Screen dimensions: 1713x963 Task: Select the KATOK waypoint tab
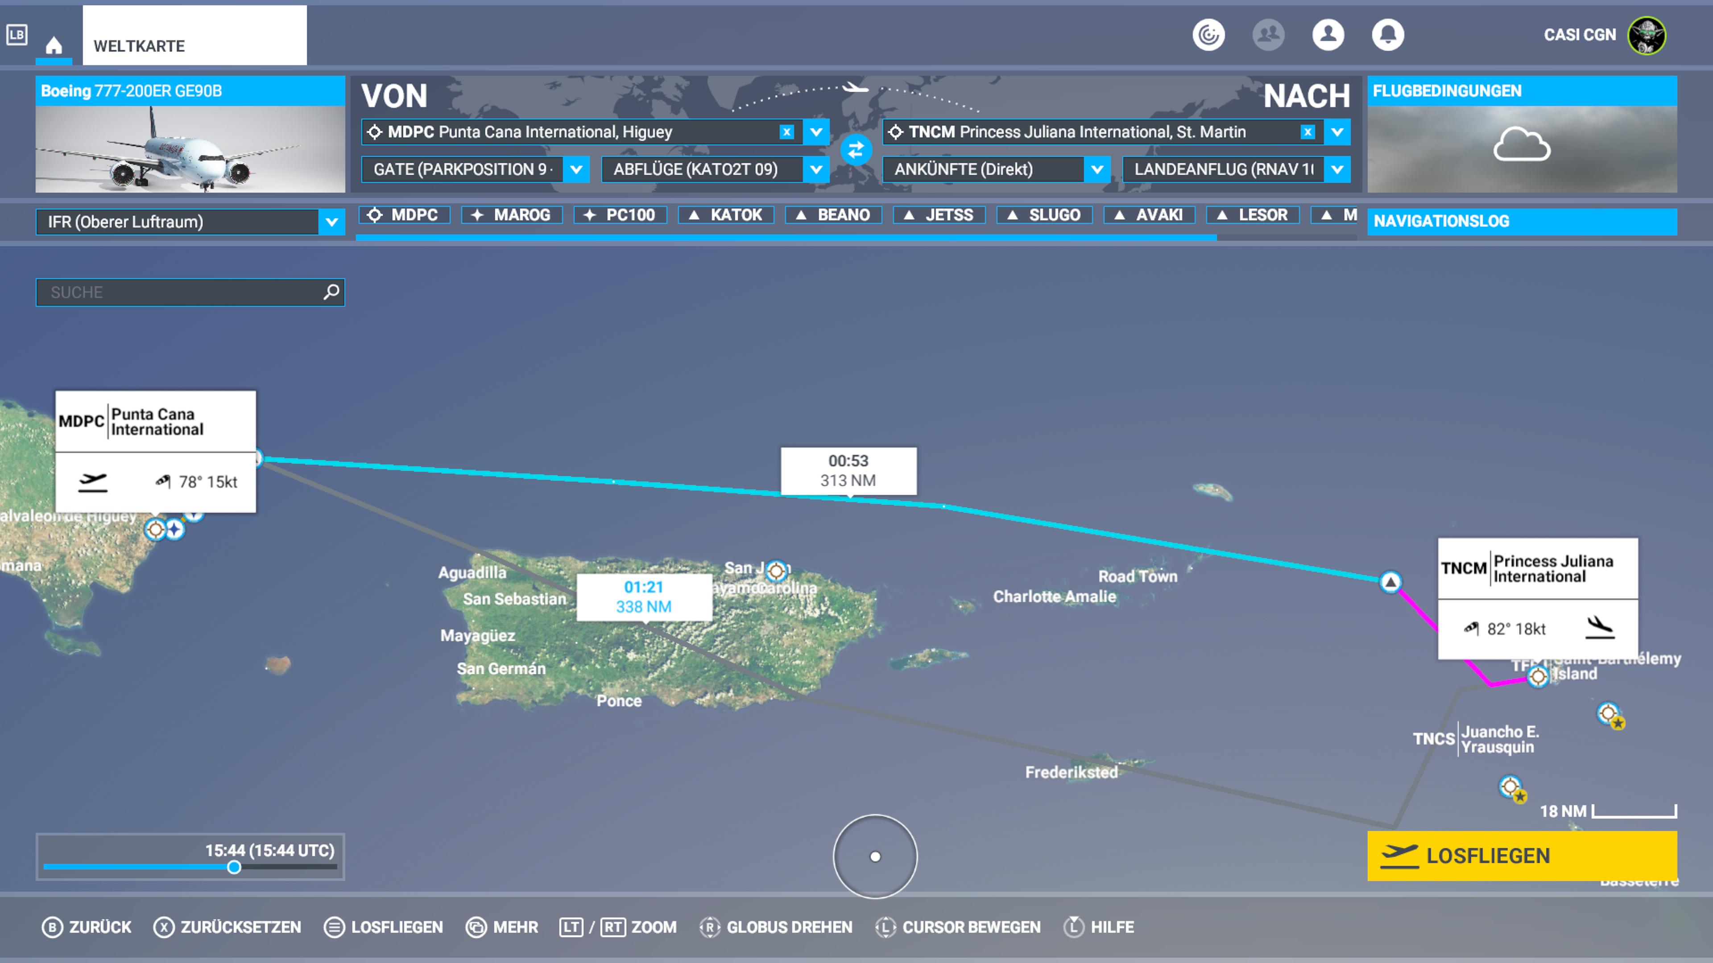pos(725,214)
